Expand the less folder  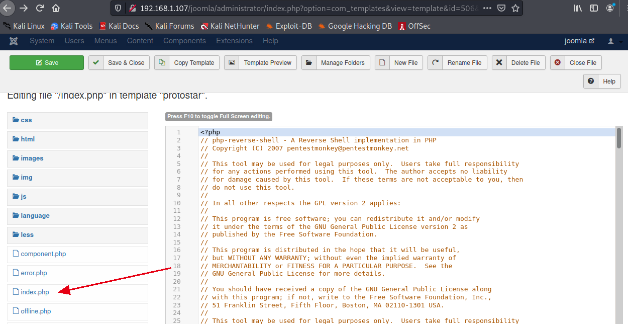coord(77,235)
